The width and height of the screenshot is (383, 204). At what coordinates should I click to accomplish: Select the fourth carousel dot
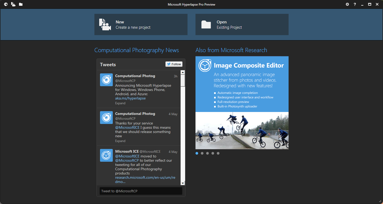click(x=213, y=153)
